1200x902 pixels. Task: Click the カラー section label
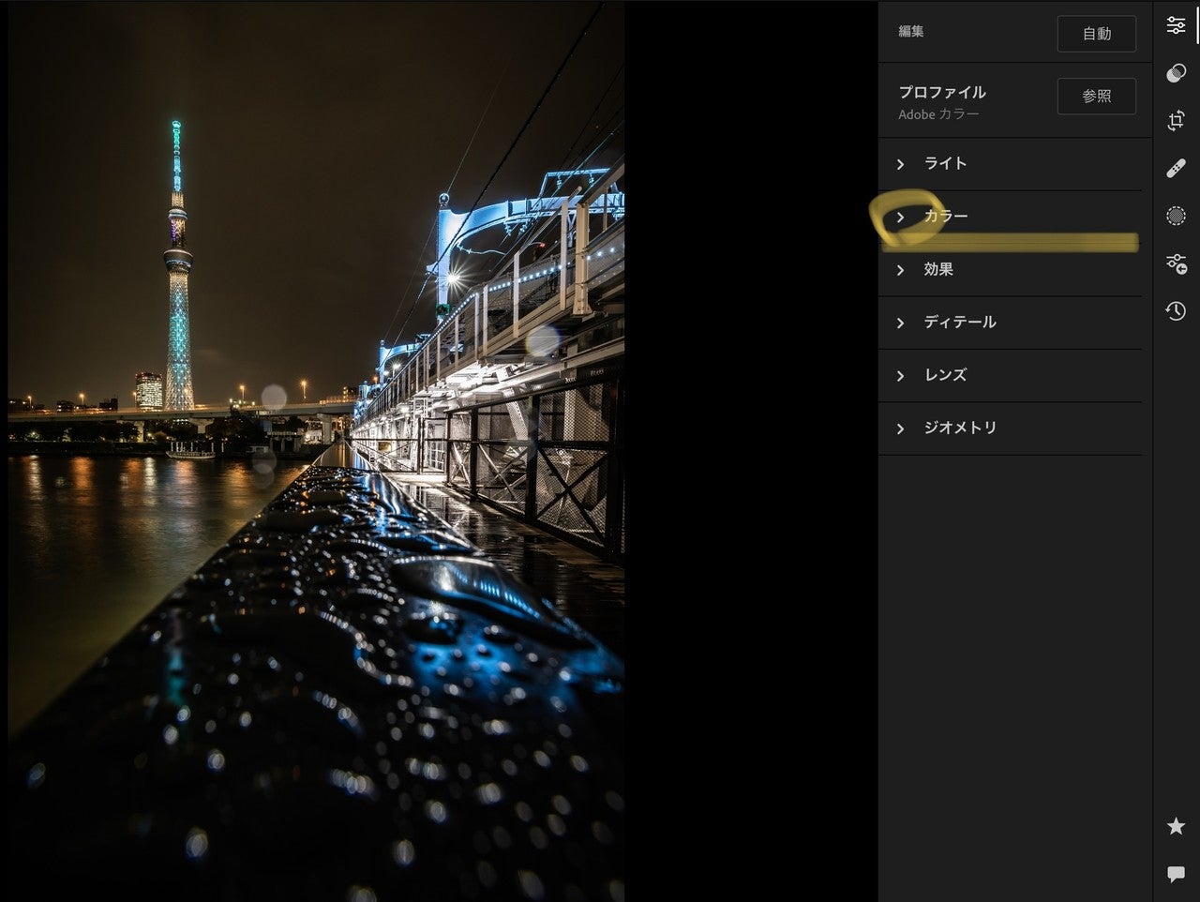(x=946, y=216)
